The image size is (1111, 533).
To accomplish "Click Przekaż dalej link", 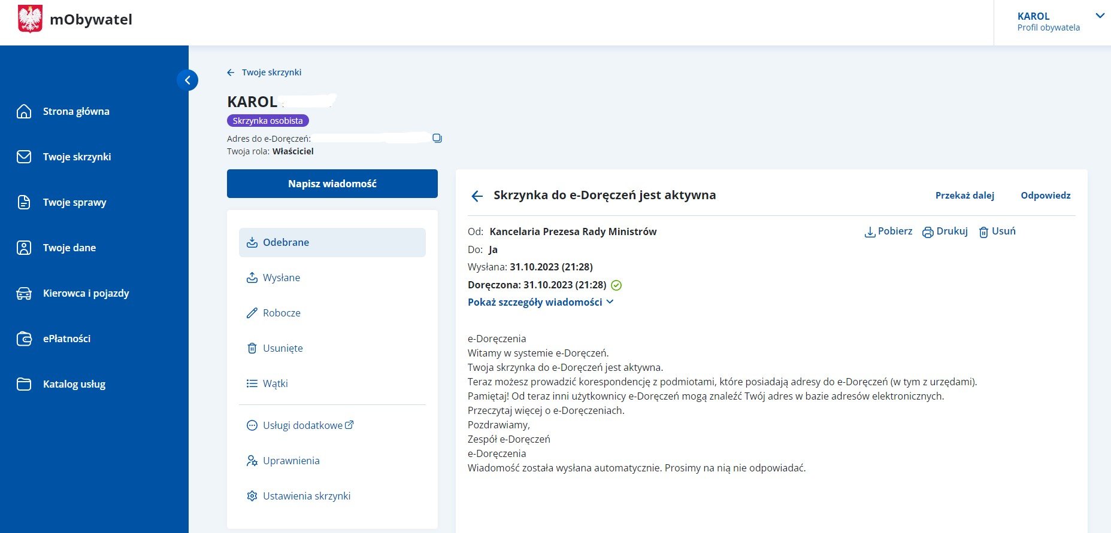I will [x=965, y=196].
